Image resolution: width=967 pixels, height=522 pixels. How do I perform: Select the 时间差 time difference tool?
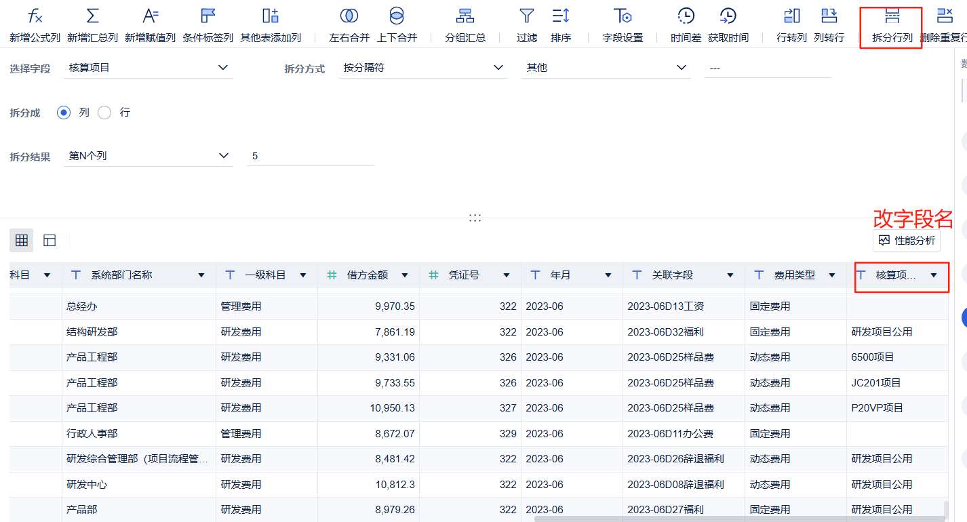click(x=686, y=25)
